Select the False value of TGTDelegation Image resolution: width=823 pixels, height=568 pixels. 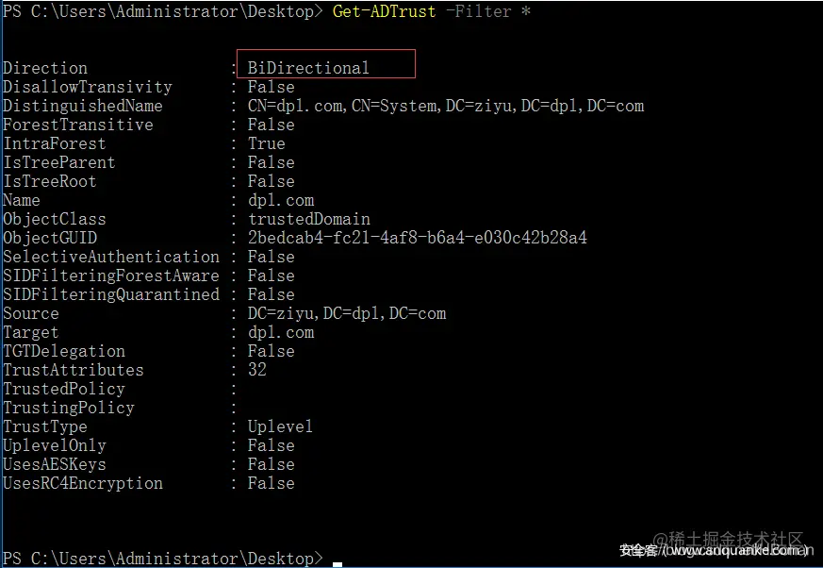pyautogui.click(x=271, y=352)
